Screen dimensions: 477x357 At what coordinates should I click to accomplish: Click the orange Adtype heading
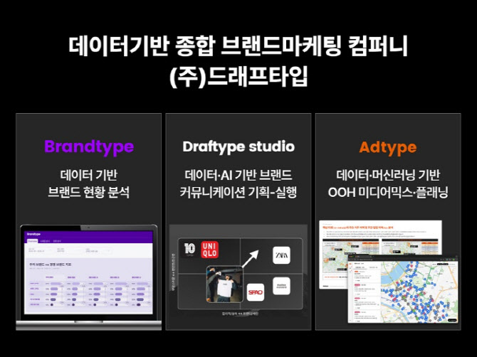(387, 148)
